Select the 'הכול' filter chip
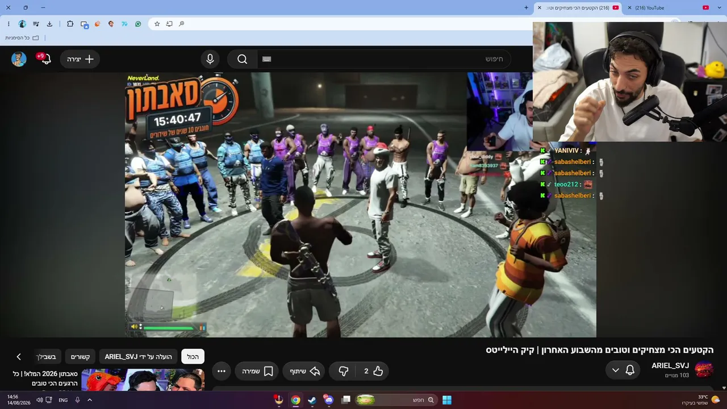This screenshot has width=727, height=409. click(x=193, y=357)
